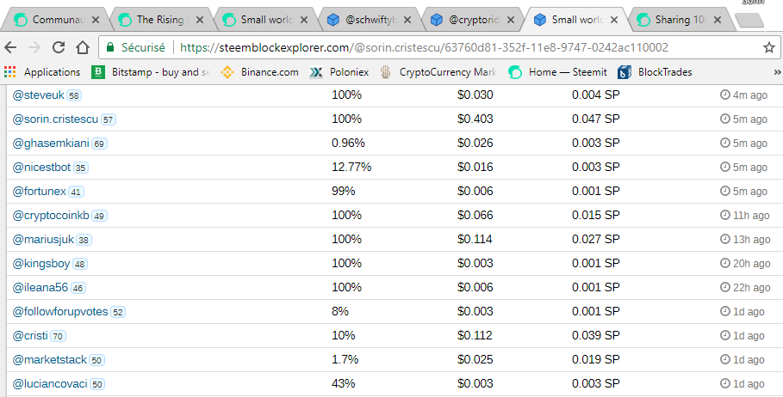This screenshot has height=397, width=783.
Task: Open the Bitstamp bookmark
Action: (151, 72)
